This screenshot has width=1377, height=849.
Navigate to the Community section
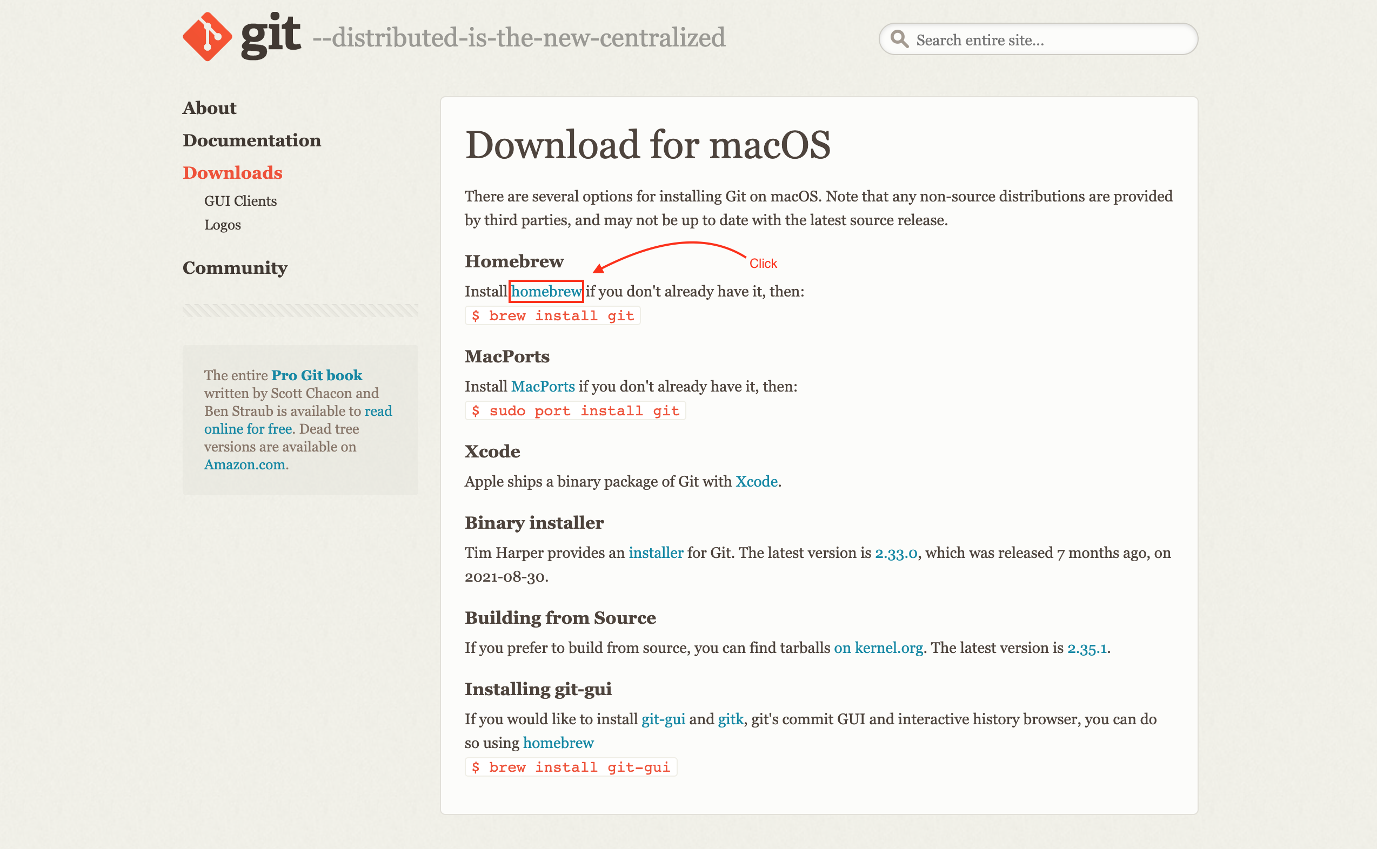235,268
